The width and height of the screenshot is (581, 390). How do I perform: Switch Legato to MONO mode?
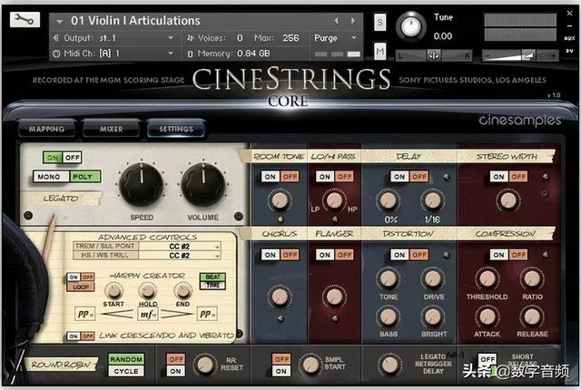50,177
